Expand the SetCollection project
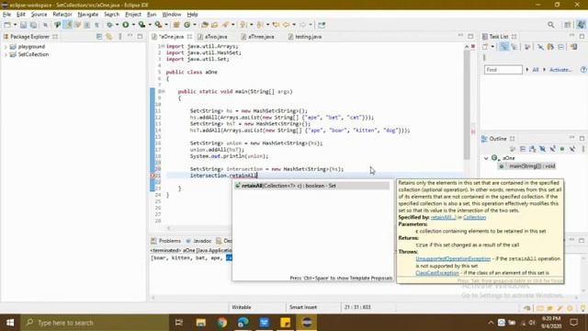Viewport: 588px width, 331px height. click(x=6, y=54)
